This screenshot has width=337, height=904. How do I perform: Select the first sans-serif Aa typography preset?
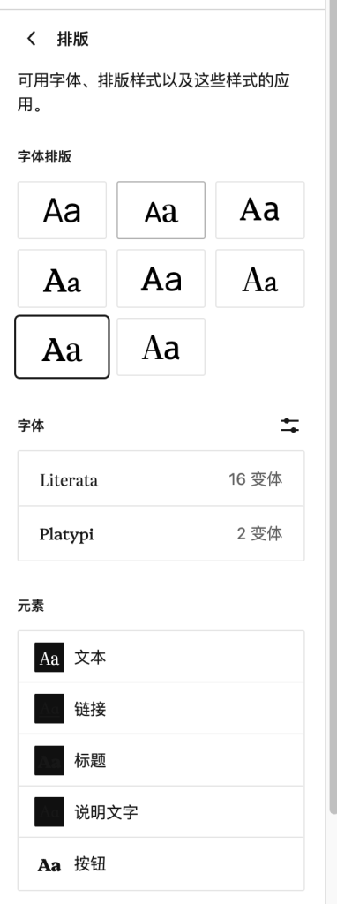click(x=63, y=210)
